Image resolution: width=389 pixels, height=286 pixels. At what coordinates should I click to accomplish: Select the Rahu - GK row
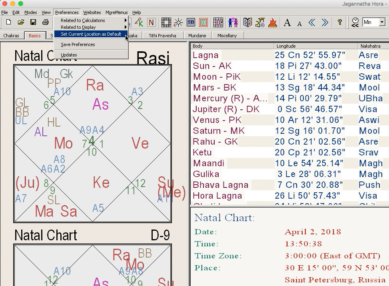[290, 141]
